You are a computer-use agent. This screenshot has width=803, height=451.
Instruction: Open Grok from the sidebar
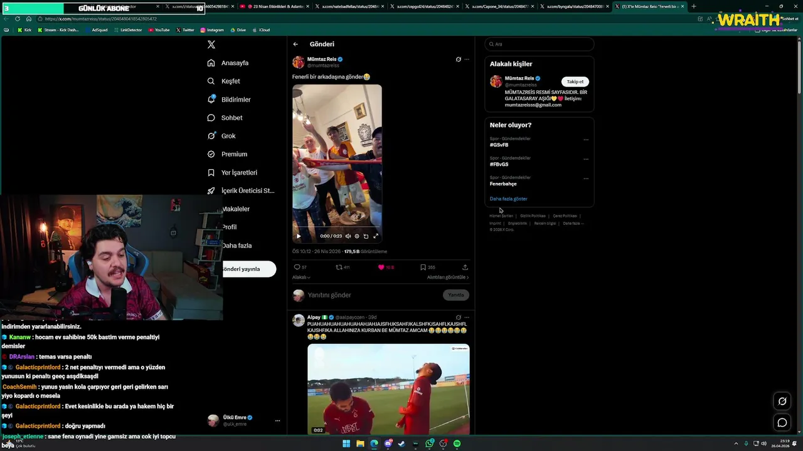[x=221, y=136]
